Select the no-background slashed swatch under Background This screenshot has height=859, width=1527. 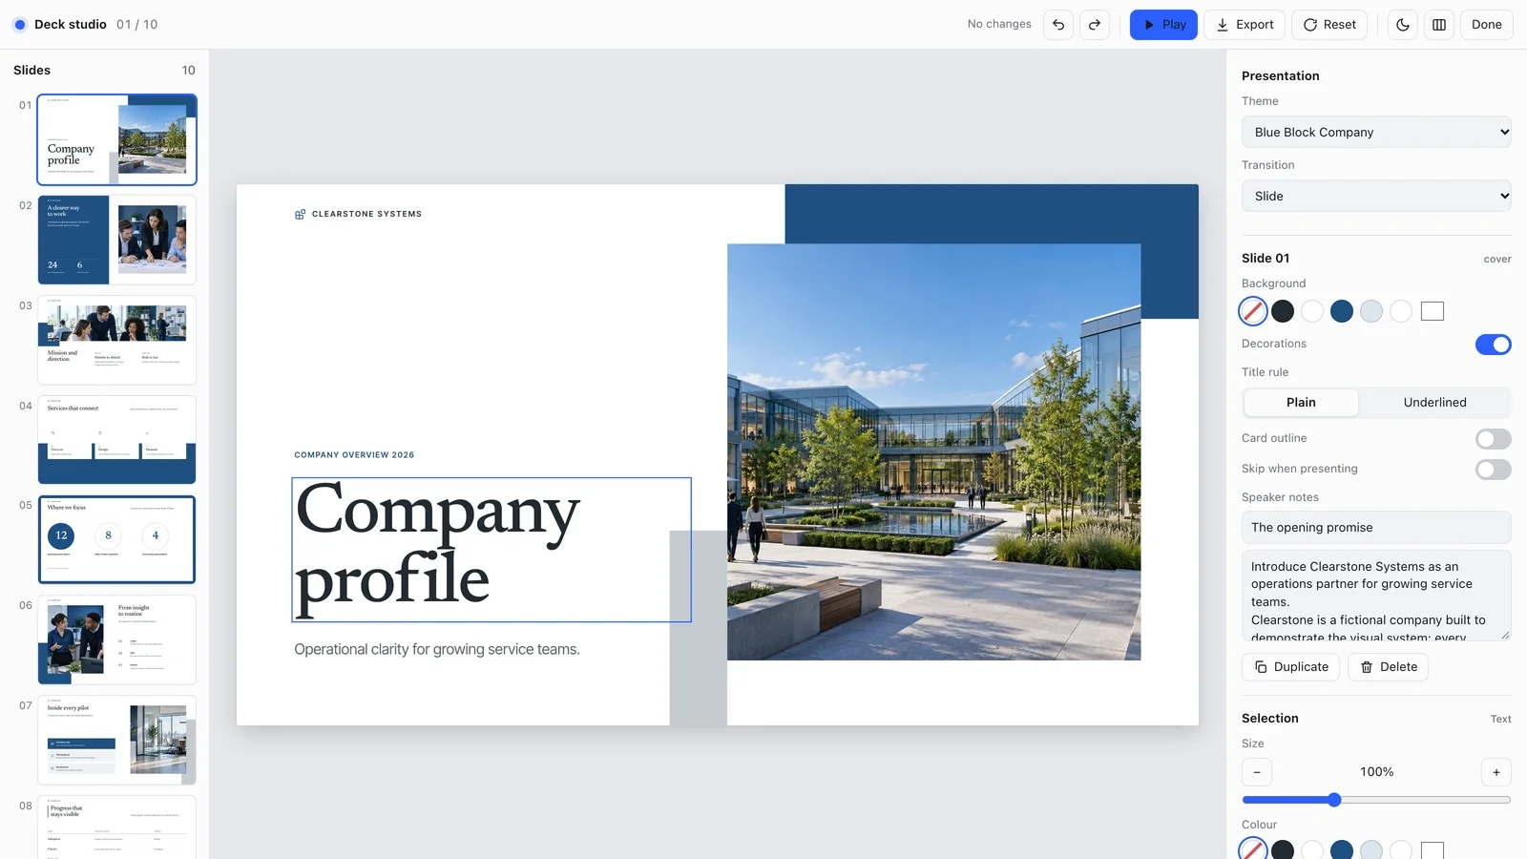(1253, 311)
